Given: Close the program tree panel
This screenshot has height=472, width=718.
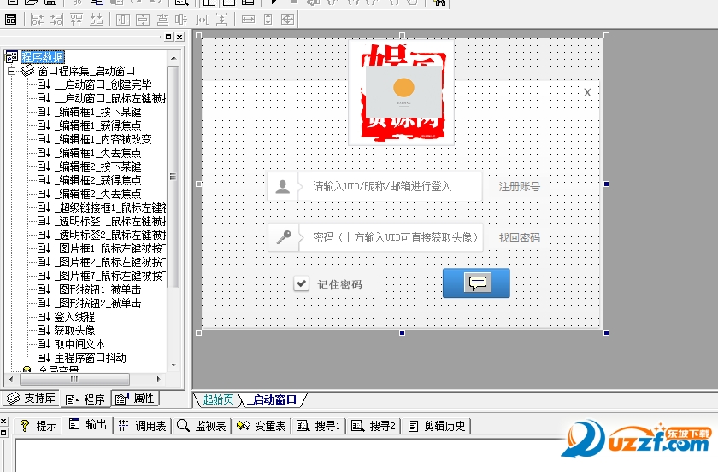Looking at the screenshot, I should [x=179, y=37].
